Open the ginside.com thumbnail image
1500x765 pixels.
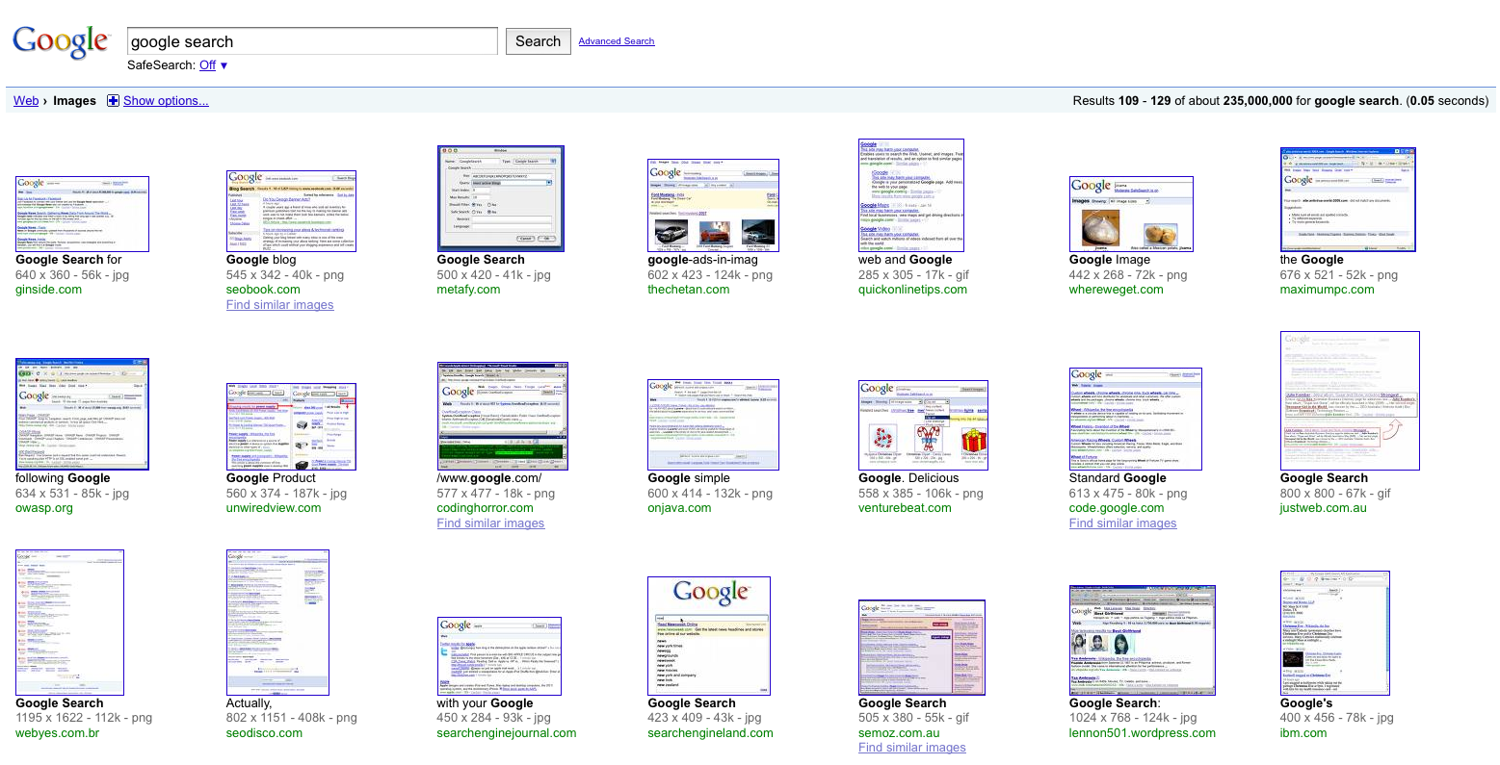83,214
